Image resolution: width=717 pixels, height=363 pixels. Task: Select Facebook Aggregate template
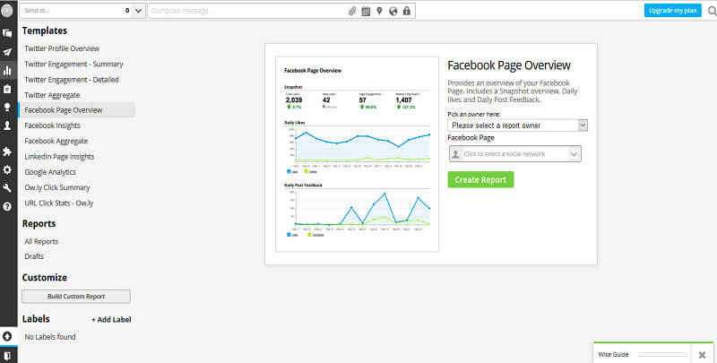click(56, 142)
